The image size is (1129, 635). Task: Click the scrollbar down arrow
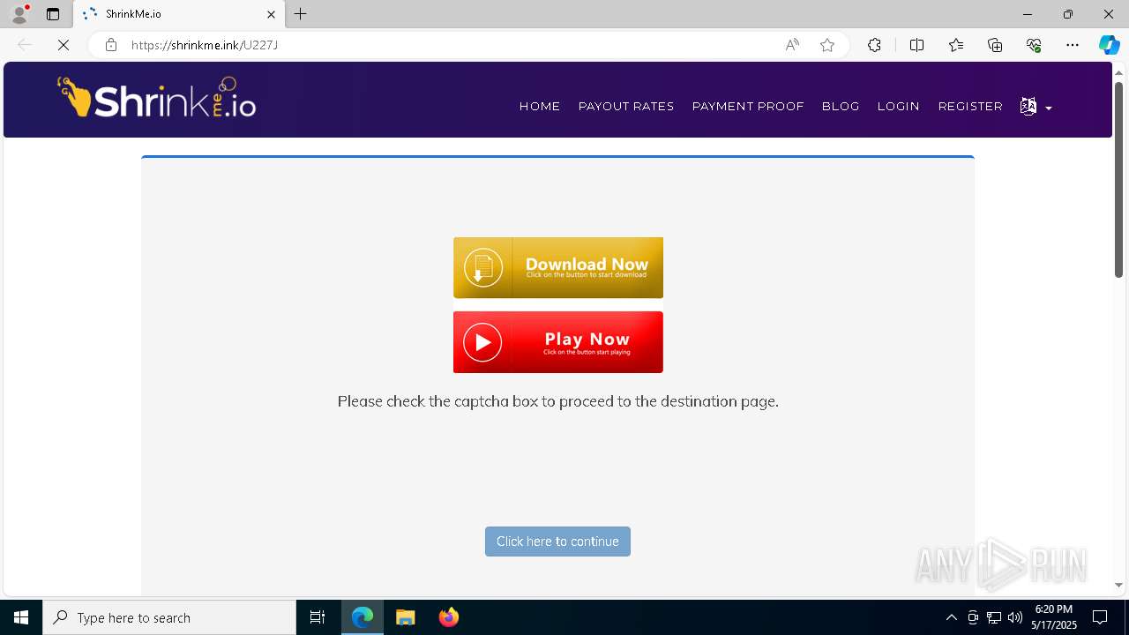pyautogui.click(x=1118, y=585)
